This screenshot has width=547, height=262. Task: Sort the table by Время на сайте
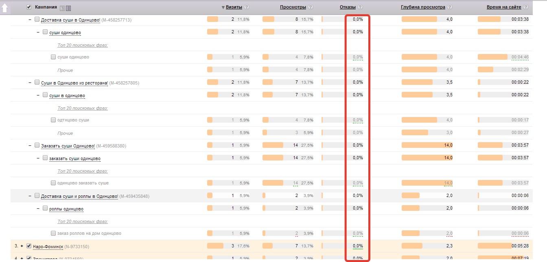504,7
